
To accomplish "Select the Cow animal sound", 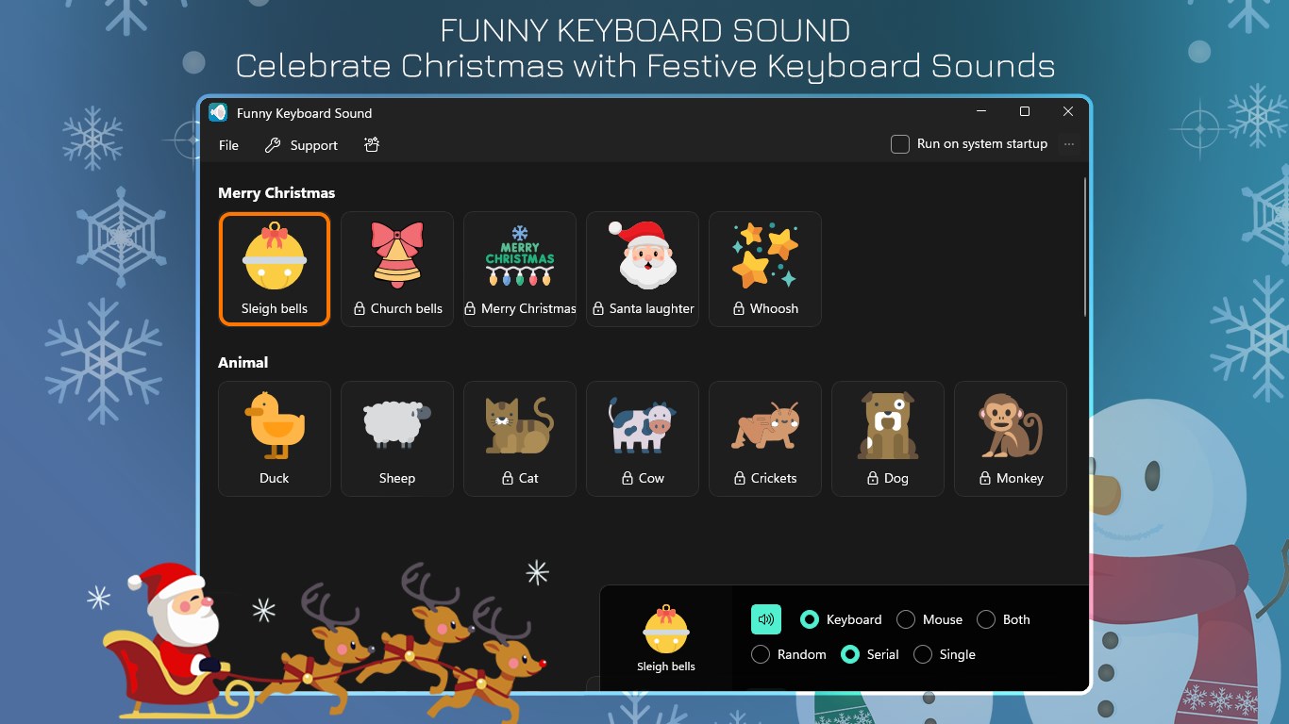I will [643, 438].
